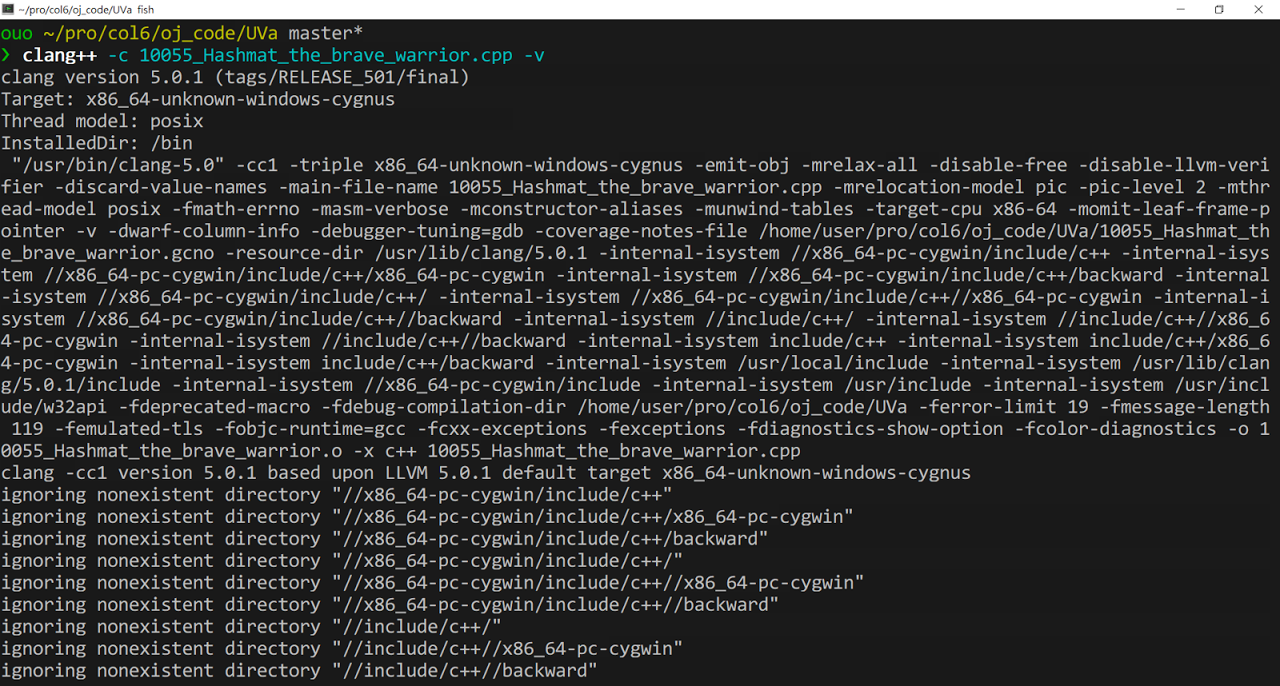
Task: Click the '-c' flag in the command
Action: pyautogui.click(x=118, y=55)
